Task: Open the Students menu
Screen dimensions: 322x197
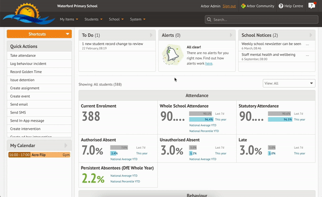Action: pyautogui.click(x=93, y=19)
